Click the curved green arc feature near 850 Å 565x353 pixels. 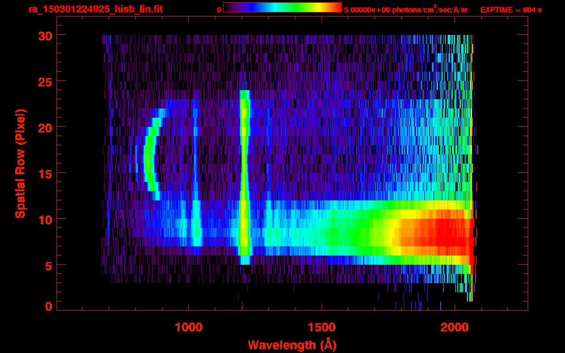click(x=150, y=154)
